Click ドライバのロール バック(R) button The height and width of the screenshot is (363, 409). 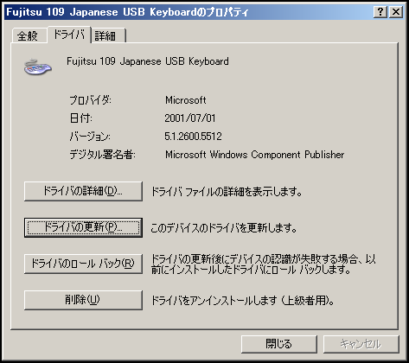click(83, 264)
